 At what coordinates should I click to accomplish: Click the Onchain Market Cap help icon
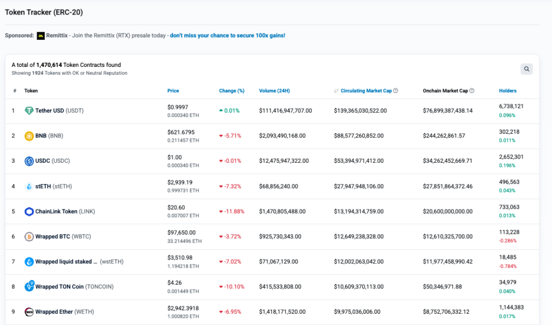click(472, 91)
